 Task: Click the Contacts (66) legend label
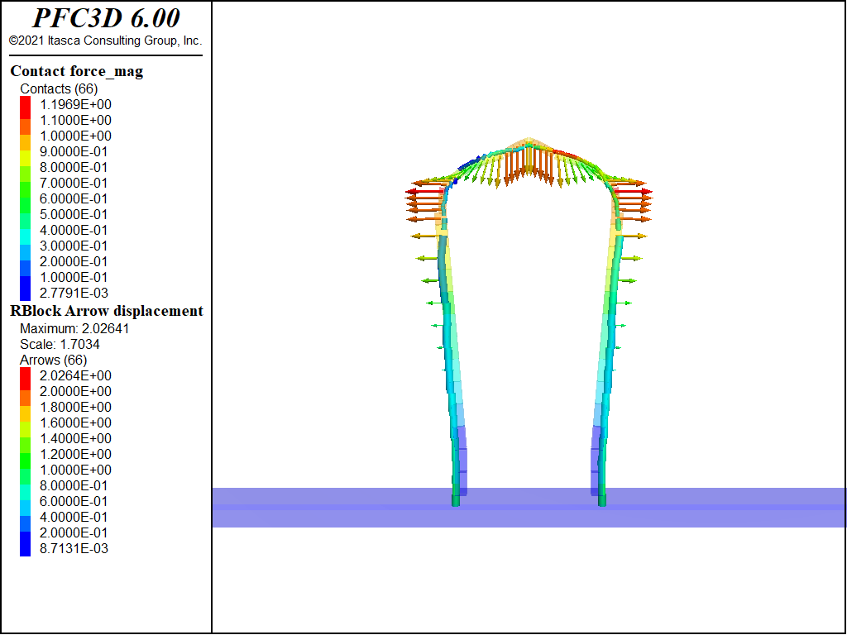(59, 88)
